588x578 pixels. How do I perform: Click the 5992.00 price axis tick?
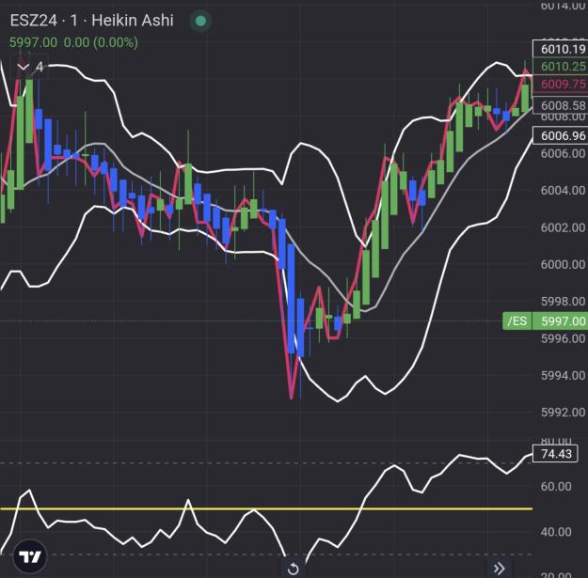[563, 412]
